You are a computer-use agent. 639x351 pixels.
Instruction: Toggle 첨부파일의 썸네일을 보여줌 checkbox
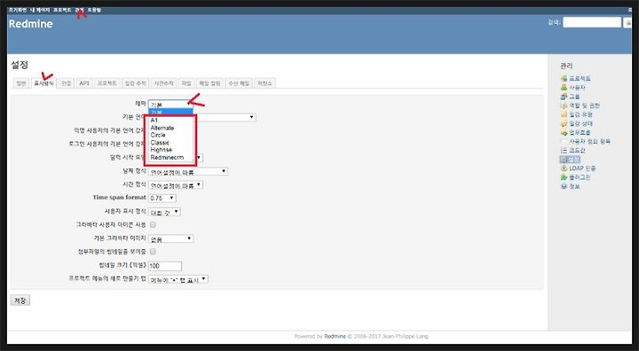[x=153, y=251]
